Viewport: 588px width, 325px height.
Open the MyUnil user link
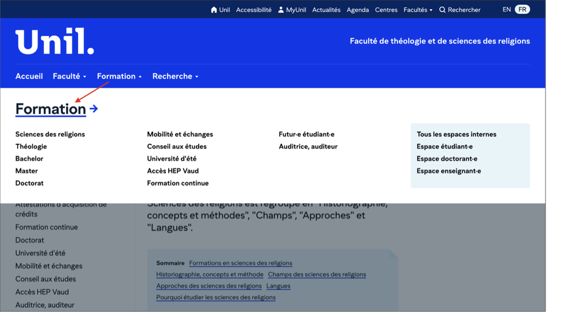(292, 10)
